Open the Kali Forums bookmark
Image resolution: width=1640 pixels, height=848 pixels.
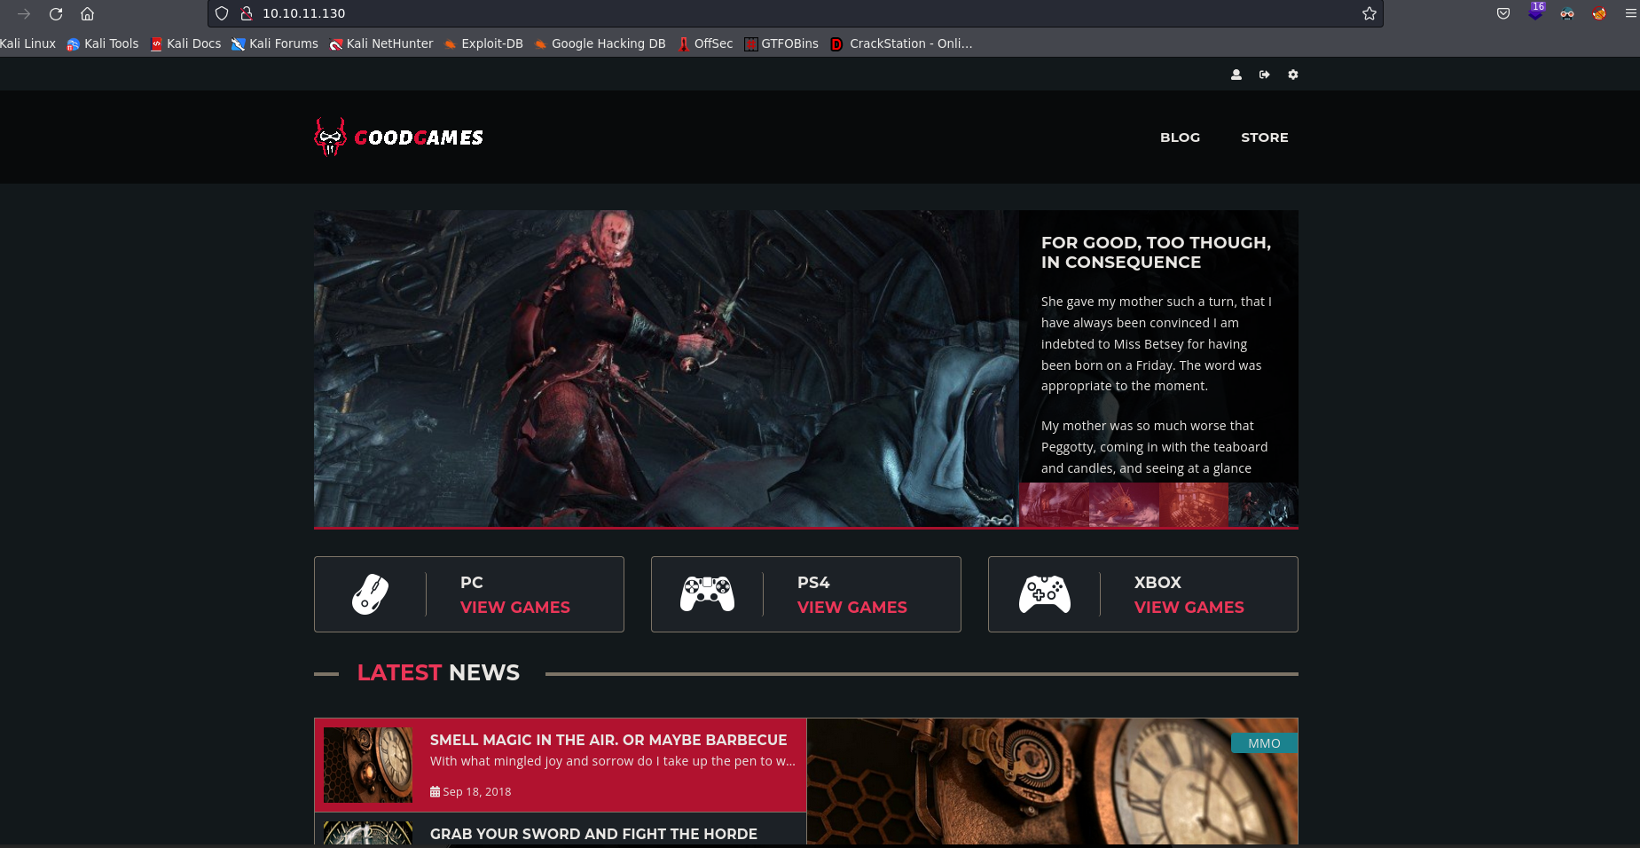click(275, 43)
